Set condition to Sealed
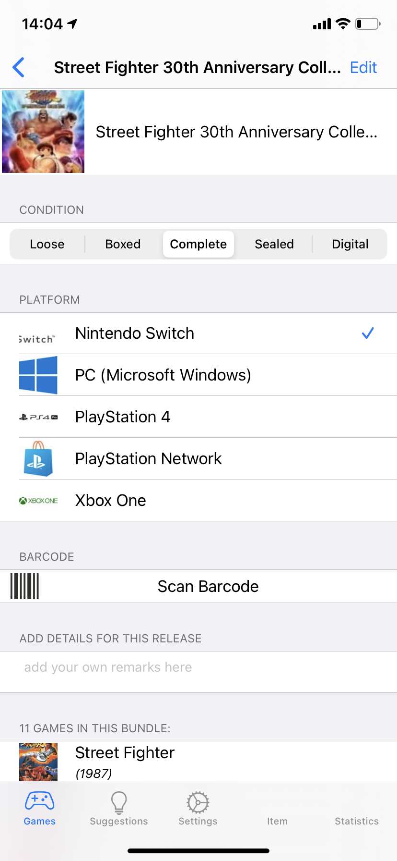Image resolution: width=397 pixels, height=861 pixels. tap(274, 244)
